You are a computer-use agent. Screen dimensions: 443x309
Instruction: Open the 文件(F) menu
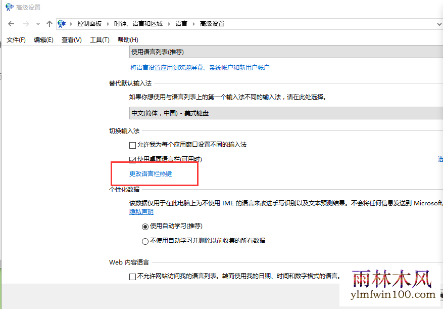click(x=16, y=40)
